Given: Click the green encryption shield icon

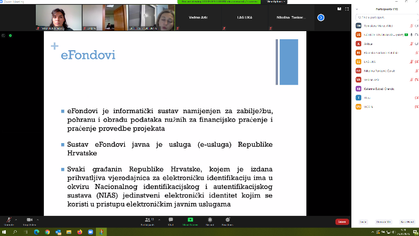Looking at the screenshot, I should click(x=10, y=36).
